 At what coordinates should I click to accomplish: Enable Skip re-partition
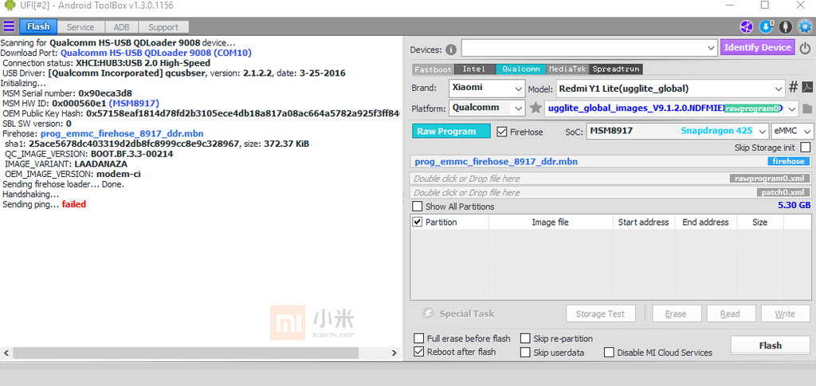[x=525, y=339]
